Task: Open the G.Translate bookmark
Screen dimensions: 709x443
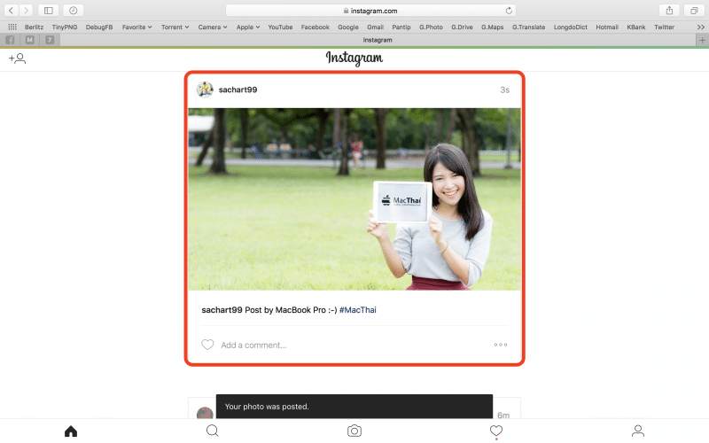Action: [x=528, y=27]
